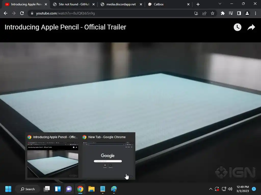Close the Site not found GitHub tab
261x195 pixels.
coord(94,4)
